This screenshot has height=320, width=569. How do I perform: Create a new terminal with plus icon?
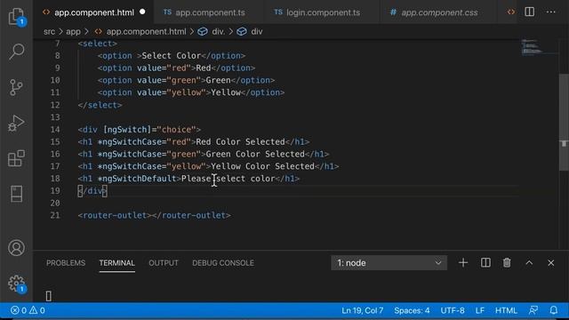(x=463, y=263)
